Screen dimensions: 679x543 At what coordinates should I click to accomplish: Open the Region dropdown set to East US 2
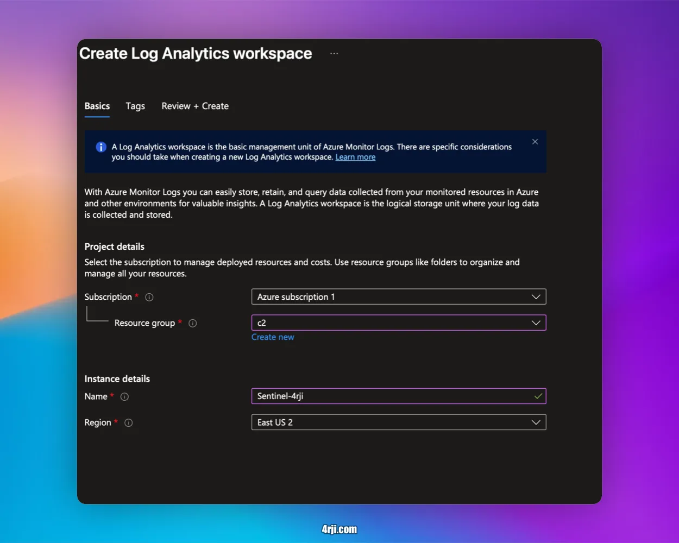(x=398, y=422)
